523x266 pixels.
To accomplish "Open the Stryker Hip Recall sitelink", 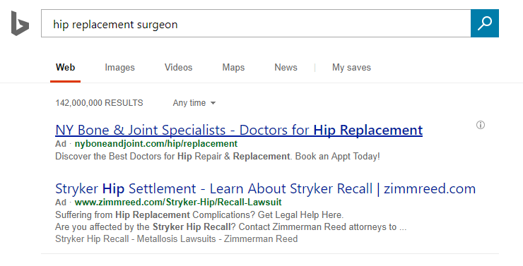I will click(92, 239).
